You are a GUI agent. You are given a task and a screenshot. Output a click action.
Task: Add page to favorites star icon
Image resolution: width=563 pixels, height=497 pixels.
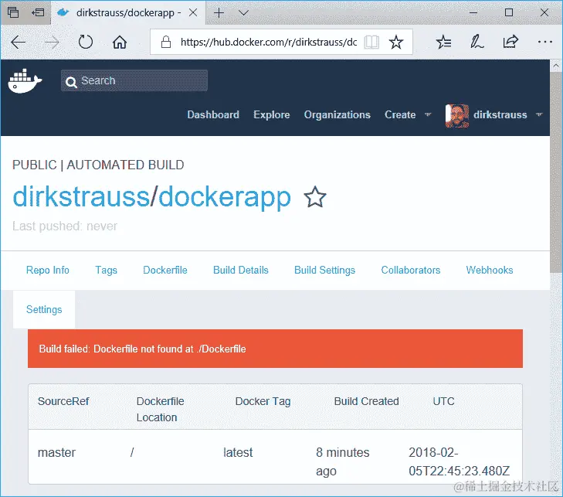tap(396, 42)
